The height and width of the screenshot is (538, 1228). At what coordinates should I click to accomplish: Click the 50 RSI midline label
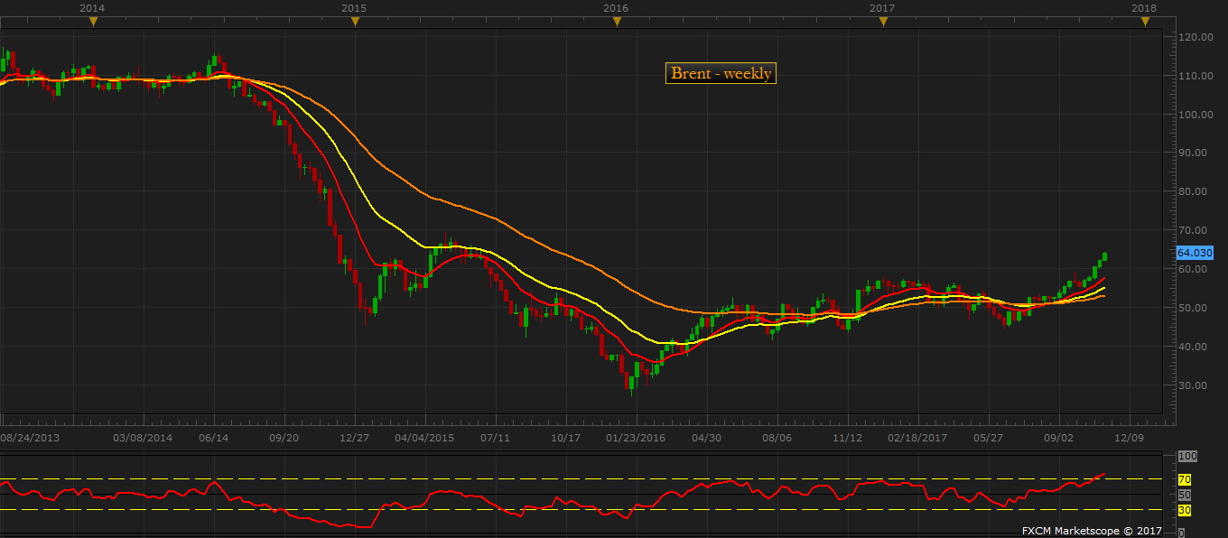tap(1185, 496)
